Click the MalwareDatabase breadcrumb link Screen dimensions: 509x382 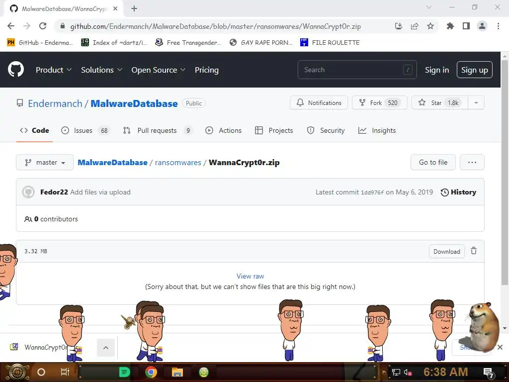coord(113,163)
